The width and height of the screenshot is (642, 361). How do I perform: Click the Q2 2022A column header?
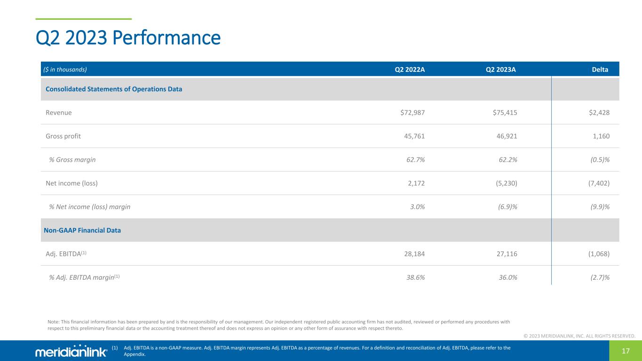tap(410, 70)
